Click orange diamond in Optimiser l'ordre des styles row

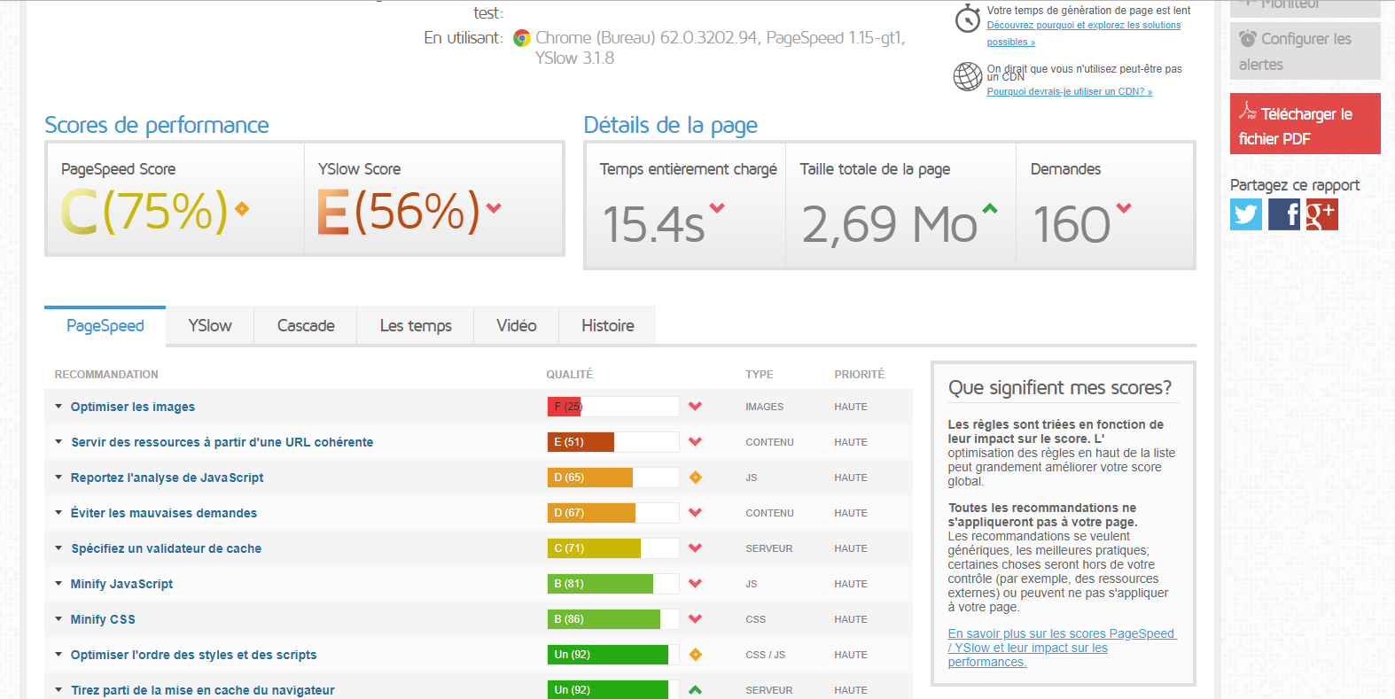click(696, 655)
